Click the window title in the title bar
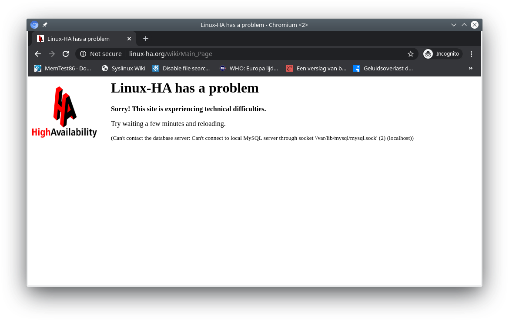 click(x=254, y=25)
